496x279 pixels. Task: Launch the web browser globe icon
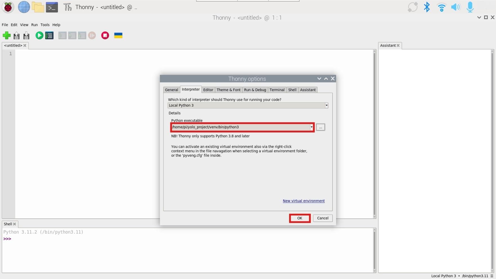[24, 7]
